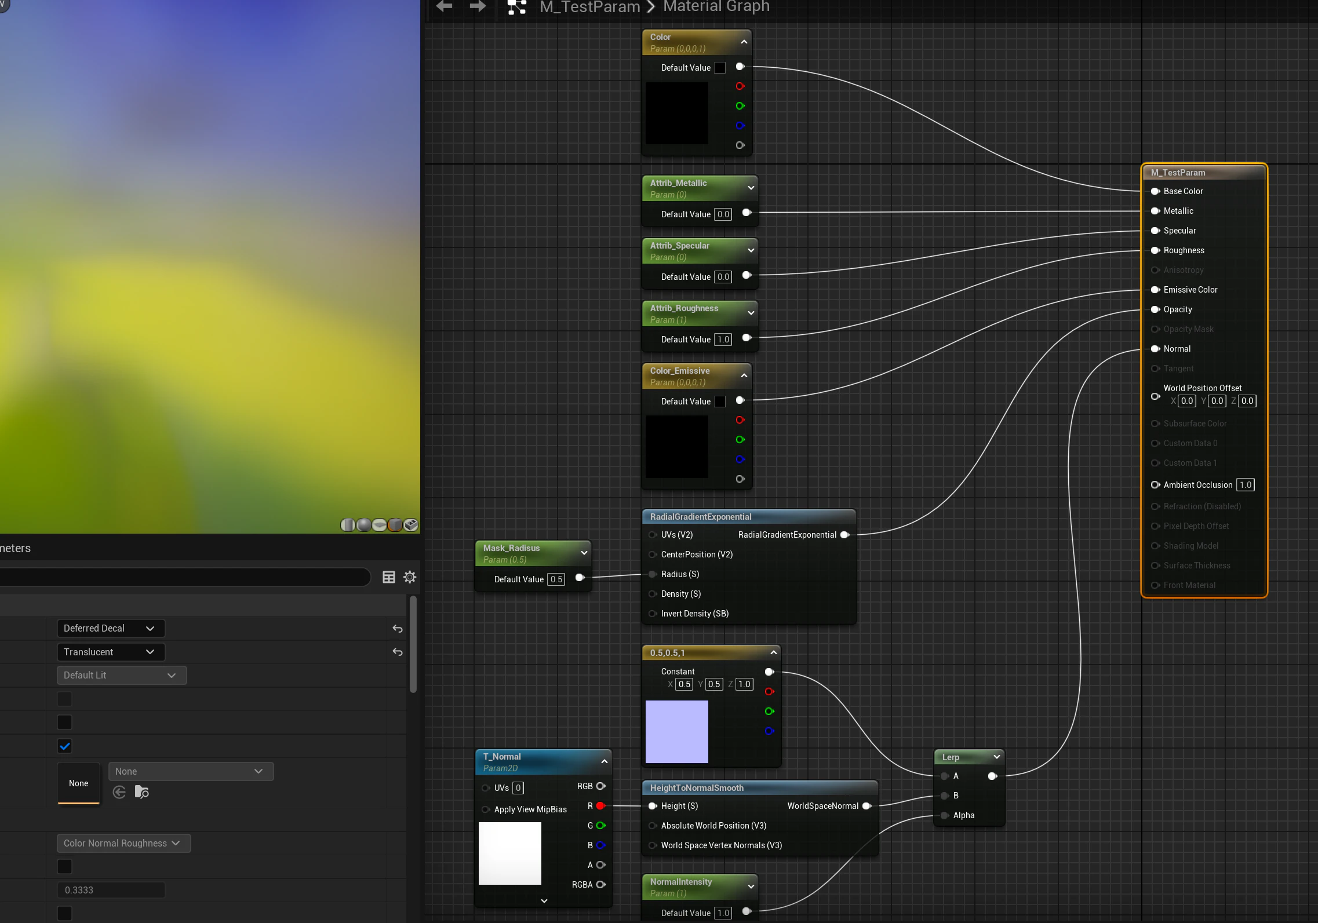The width and height of the screenshot is (1318, 923).
Task: Select the HeightToNormalSmooth node header
Action: tap(760, 788)
